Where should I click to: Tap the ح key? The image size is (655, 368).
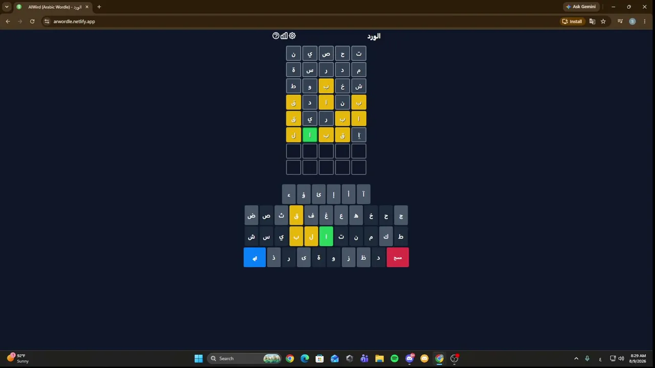(386, 216)
